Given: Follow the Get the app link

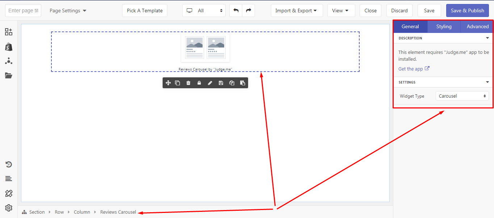Looking at the screenshot, I should pyautogui.click(x=411, y=69).
